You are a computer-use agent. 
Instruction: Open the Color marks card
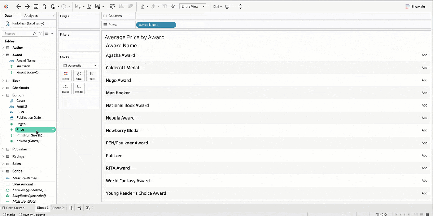(66, 75)
